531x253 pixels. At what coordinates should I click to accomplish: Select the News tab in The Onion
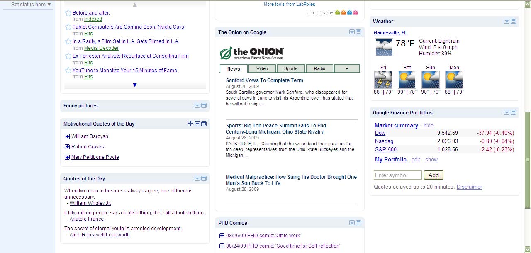(234, 68)
